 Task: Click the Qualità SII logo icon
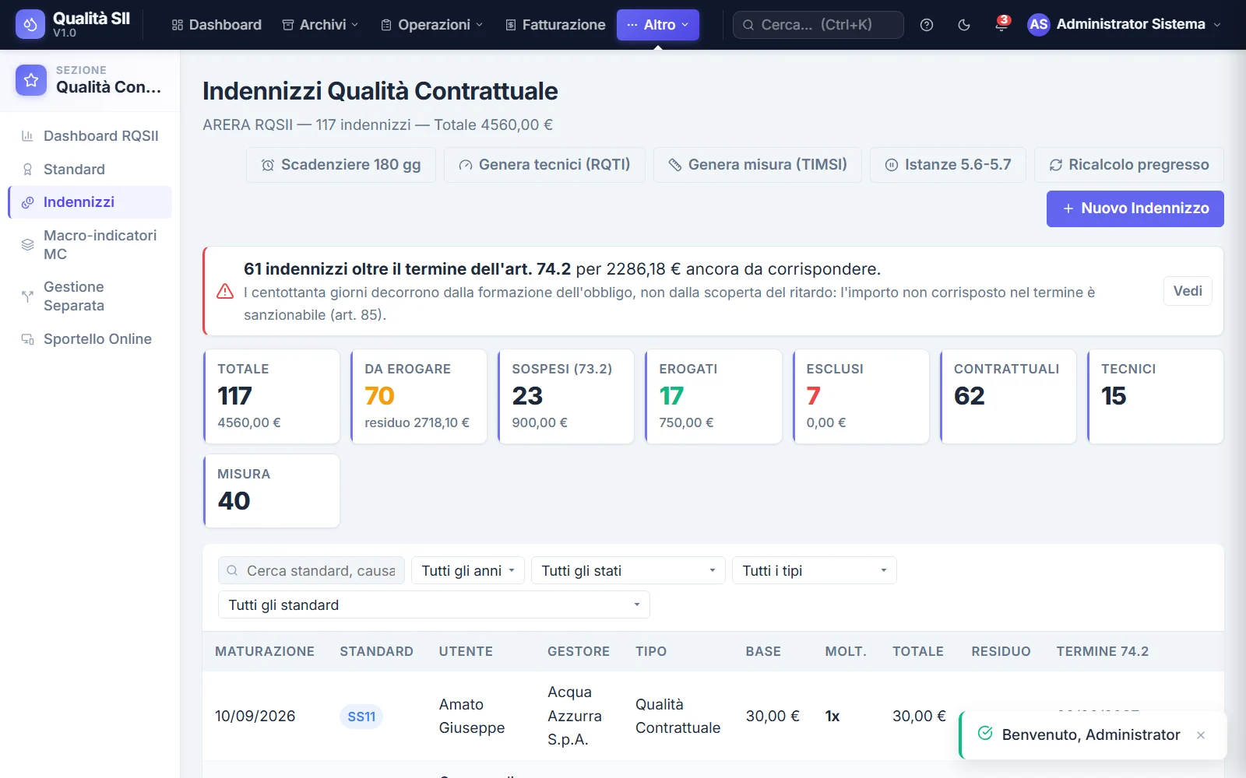pos(30,24)
